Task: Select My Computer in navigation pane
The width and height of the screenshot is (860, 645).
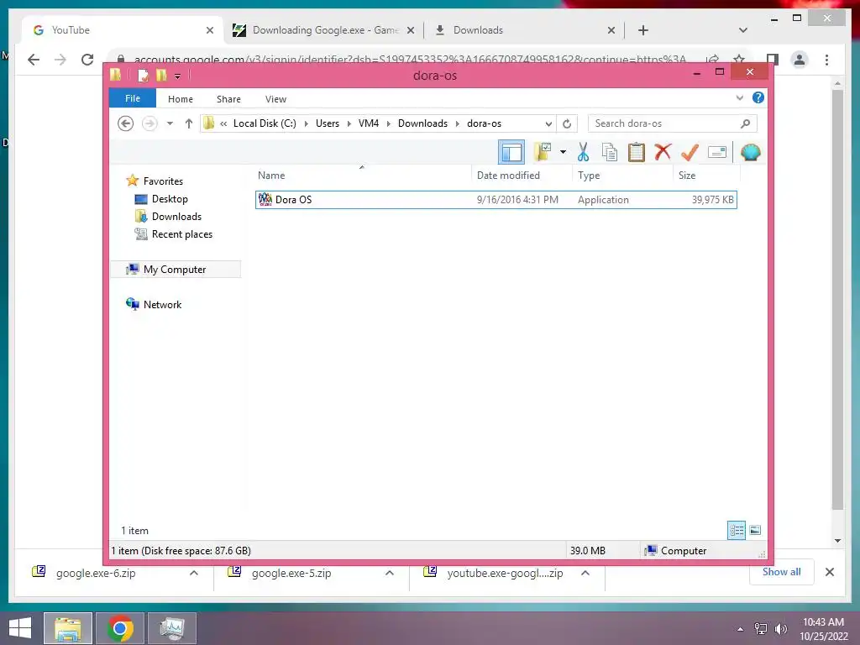Action: click(175, 270)
